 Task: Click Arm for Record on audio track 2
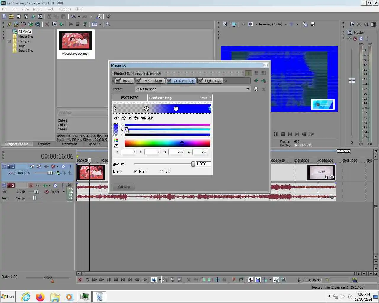click(31, 186)
